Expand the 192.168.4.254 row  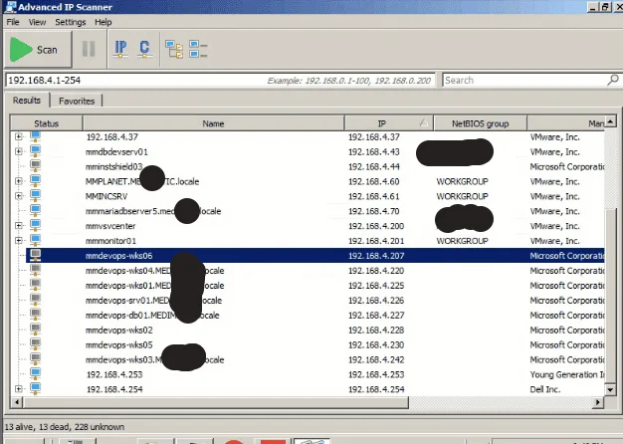19,388
